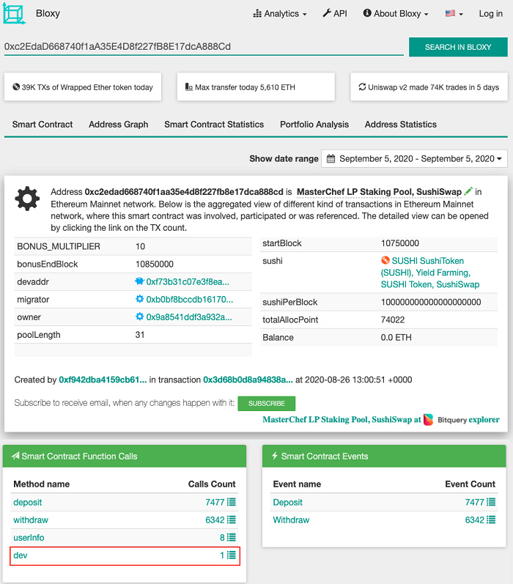The height and width of the screenshot is (584, 513).
Task: Open the September 5, 2020 date range picker
Action: click(x=414, y=159)
